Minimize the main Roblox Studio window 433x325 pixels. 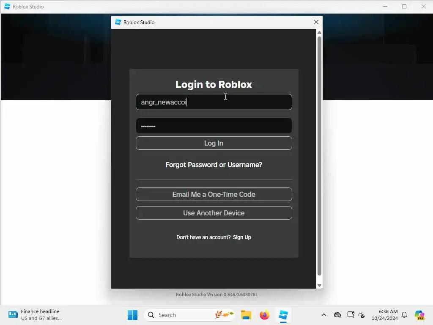coord(385,6)
